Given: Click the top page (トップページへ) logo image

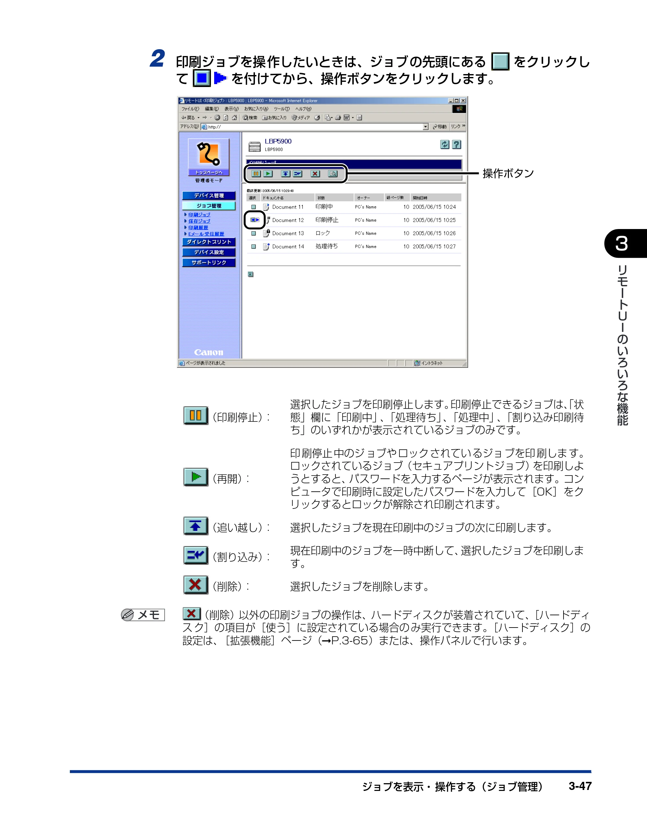Looking at the screenshot, I should 208,157.
